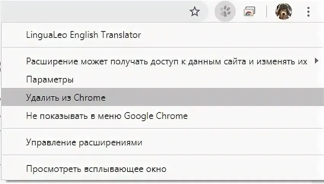This screenshot has width=324, height=184.
Task: Select 'Удалить из Chrome' option
Action: click(x=66, y=98)
